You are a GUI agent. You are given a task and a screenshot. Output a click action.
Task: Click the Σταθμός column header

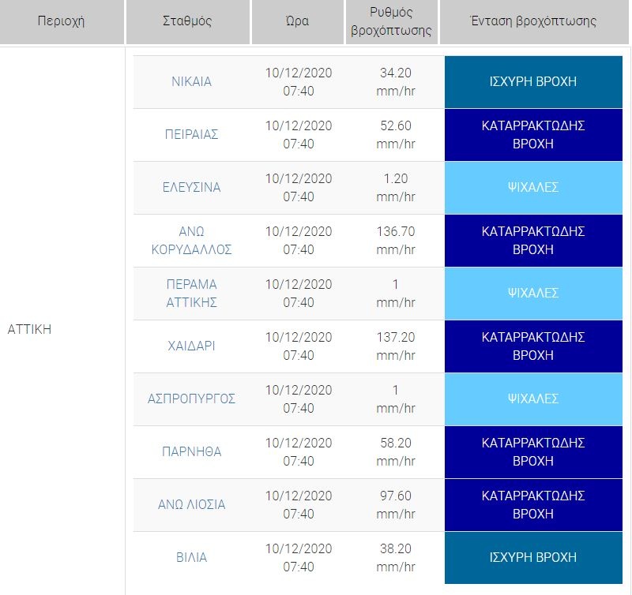(187, 21)
